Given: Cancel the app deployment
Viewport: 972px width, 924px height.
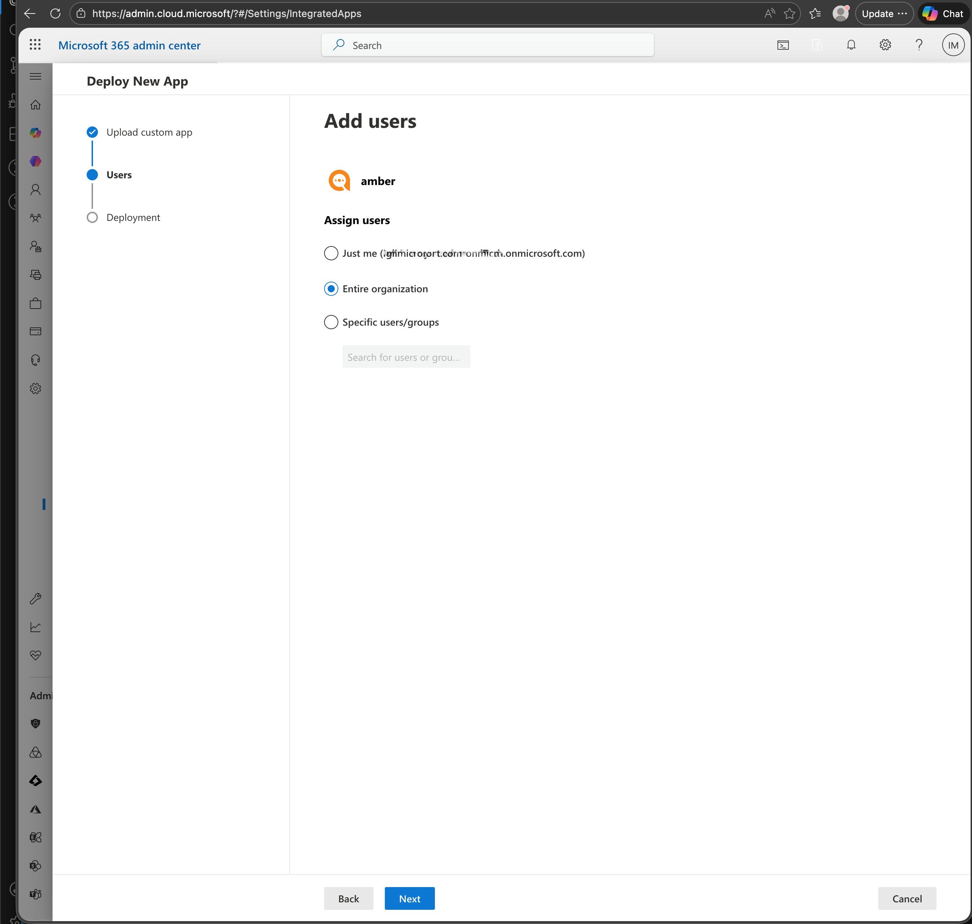Looking at the screenshot, I should pos(907,899).
